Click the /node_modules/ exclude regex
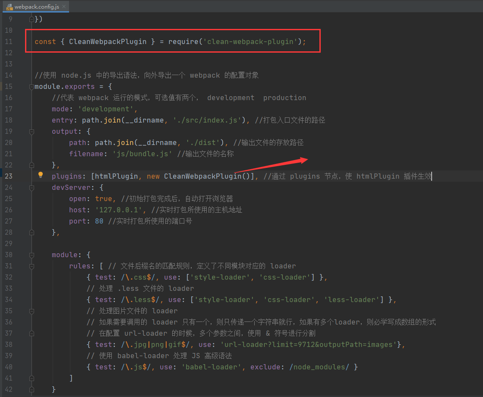Image resolution: width=483 pixels, height=397 pixels. 319,367
